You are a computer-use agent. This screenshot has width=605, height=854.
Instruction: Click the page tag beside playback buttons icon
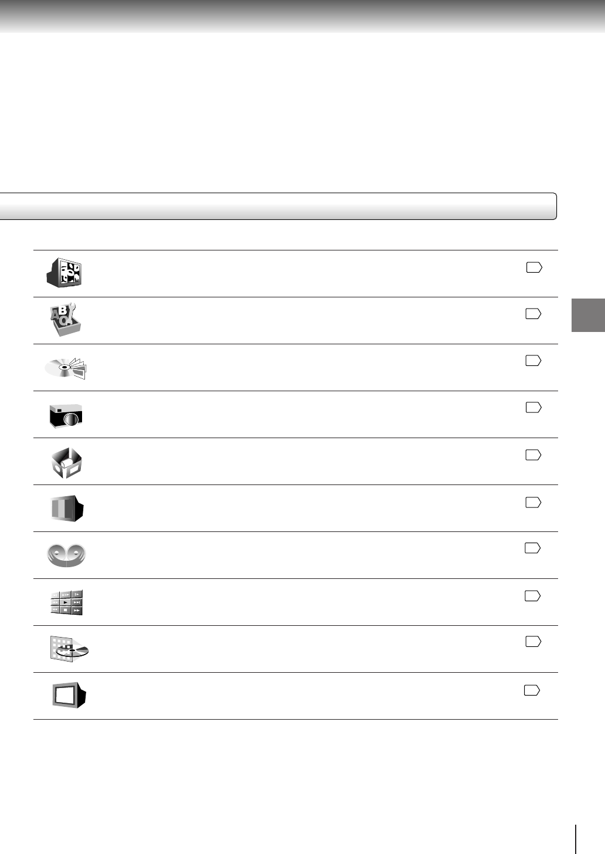(532, 596)
